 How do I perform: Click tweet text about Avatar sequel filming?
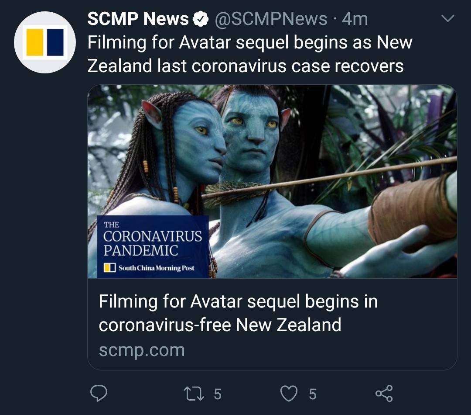pos(249,54)
